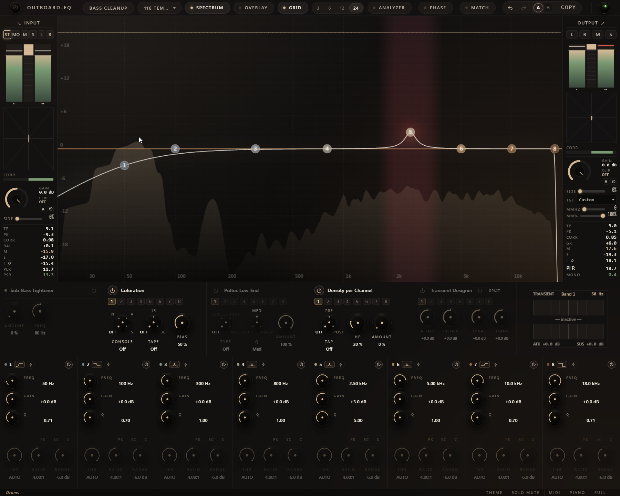Toggle band 1 power button
The height and width of the screenshot is (496, 620).
pos(69,364)
